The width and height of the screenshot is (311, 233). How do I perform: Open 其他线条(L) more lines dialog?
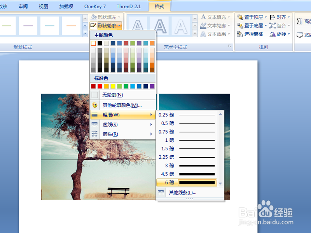pos(190,193)
